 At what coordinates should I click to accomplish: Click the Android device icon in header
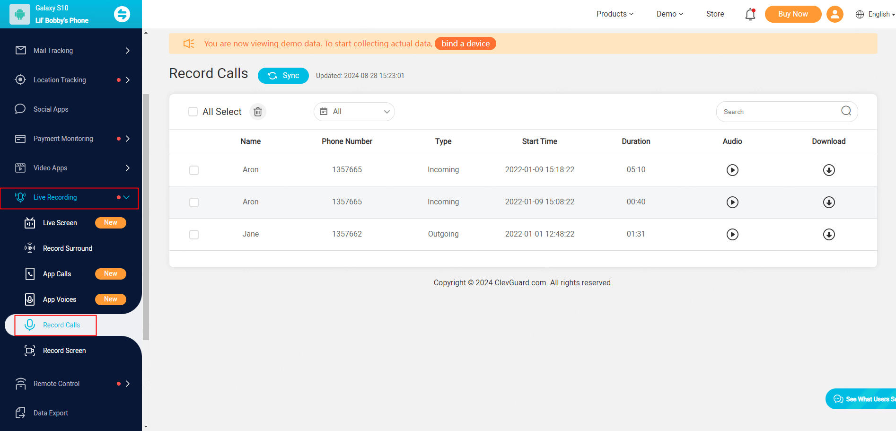pos(20,14)
